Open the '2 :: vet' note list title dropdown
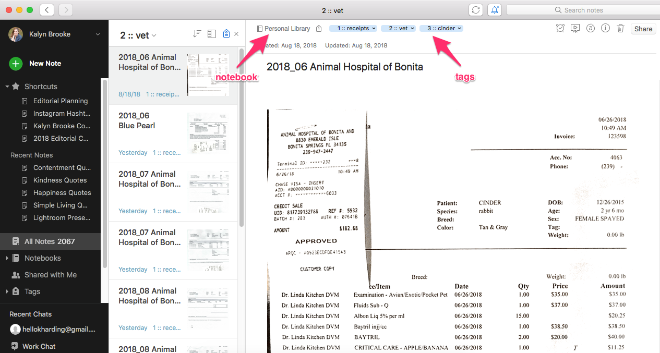The image size is (660, 353). click(138, 35)
